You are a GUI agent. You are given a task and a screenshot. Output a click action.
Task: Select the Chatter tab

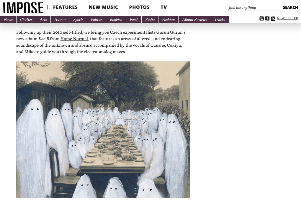(x=26, y=20)
